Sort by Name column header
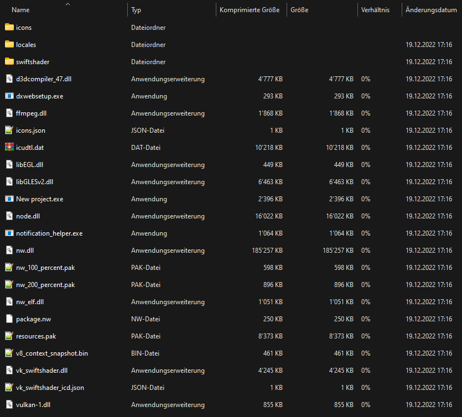This screenshot has height=417, width=462. pyautogui.click(x=20, y=10)
